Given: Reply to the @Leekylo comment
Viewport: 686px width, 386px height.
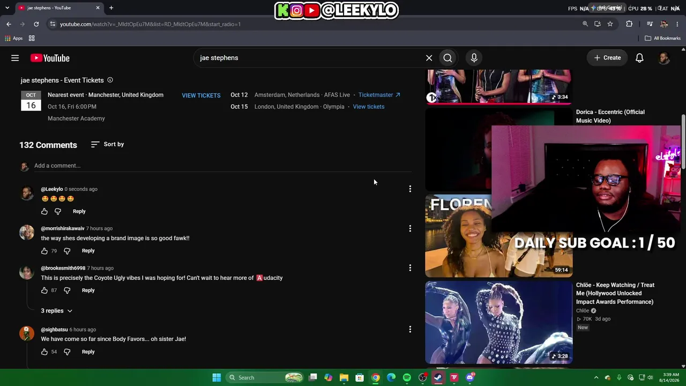Looking at the screenshot, I should click(x=79, y=211).
